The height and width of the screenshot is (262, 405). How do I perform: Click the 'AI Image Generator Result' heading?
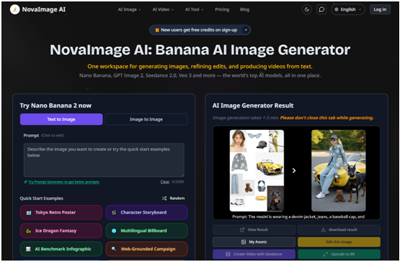253,105
